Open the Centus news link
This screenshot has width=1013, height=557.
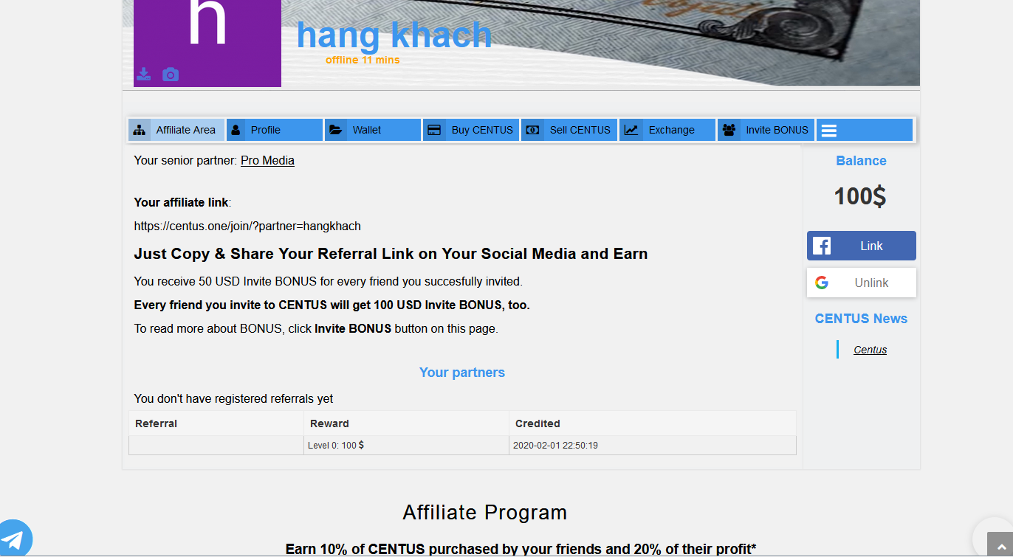(x=871, y=350)
